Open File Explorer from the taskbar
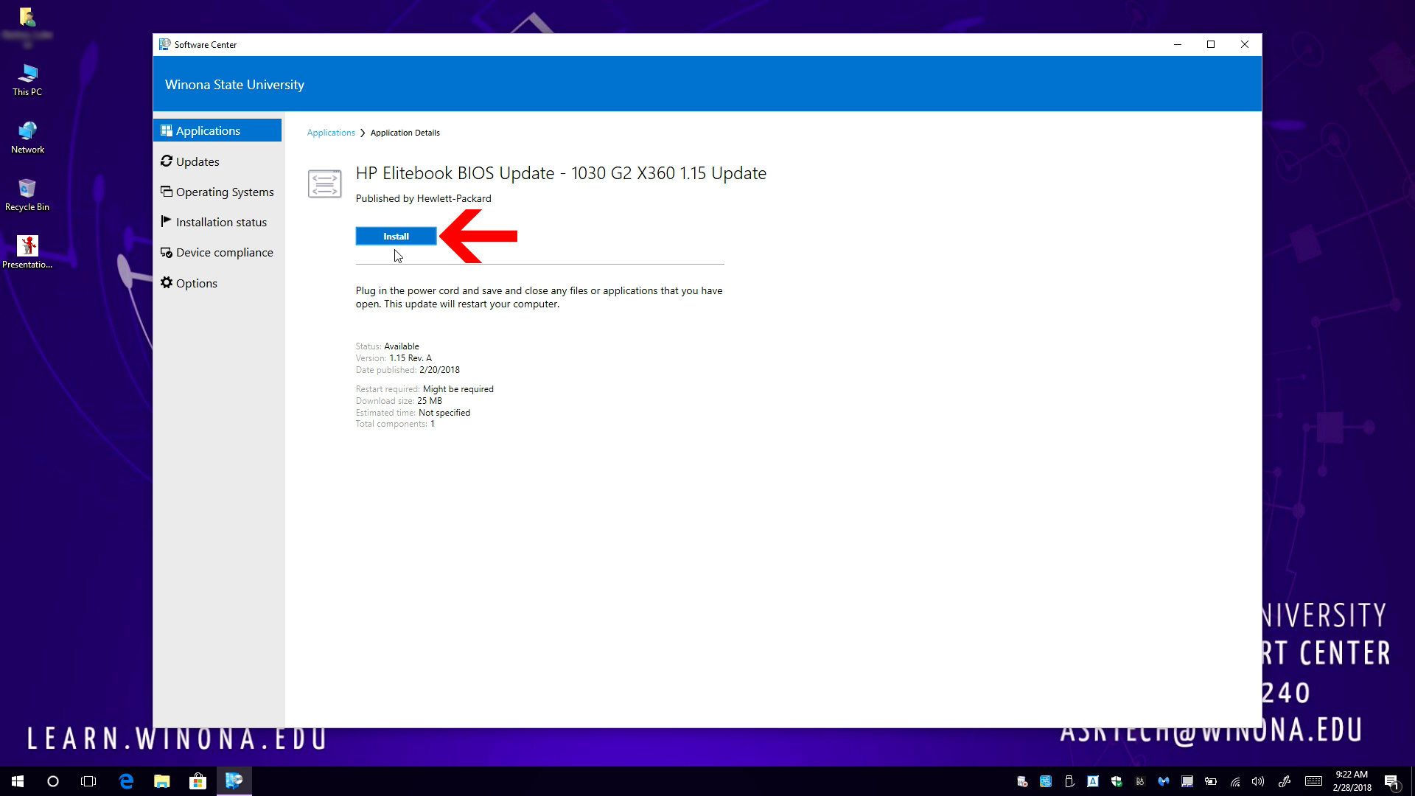This screenshot has height=796, width=1415. (x=162, y=781)
